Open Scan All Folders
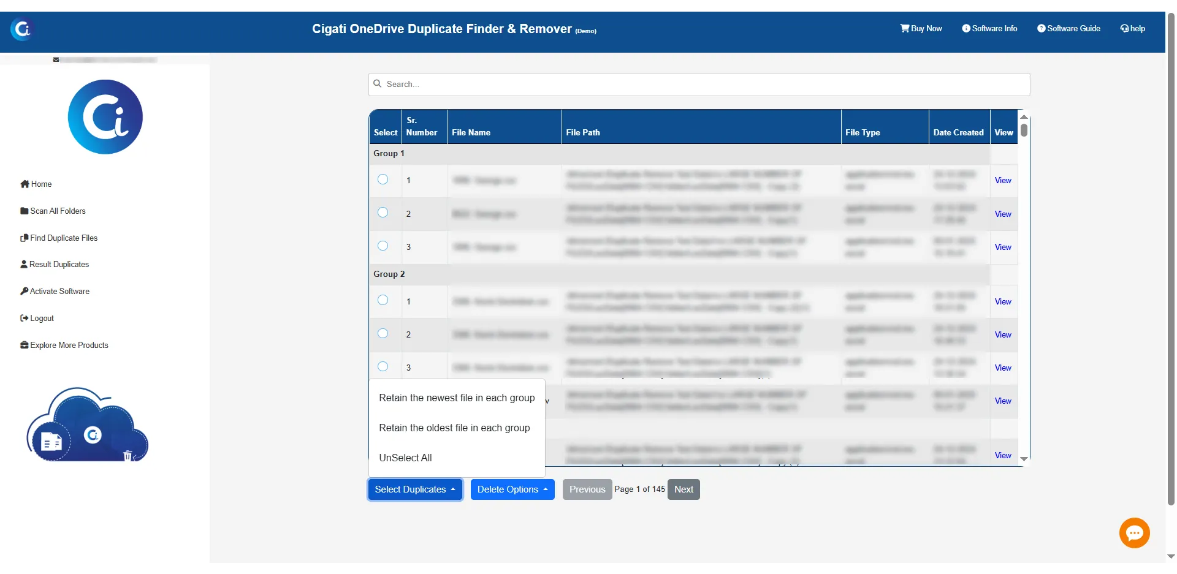This screenshot has width=1177, height=574. click(x=53, y=211)
